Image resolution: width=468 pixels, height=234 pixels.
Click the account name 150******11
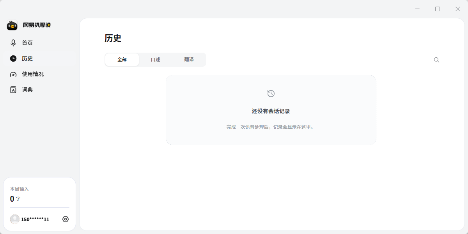tap(35, 220)
